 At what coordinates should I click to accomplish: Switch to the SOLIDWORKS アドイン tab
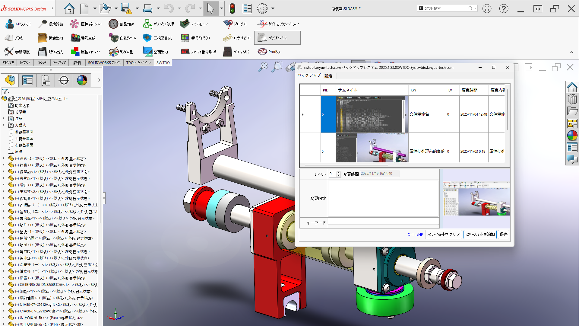pyautogui.click(x=104, y=62)
